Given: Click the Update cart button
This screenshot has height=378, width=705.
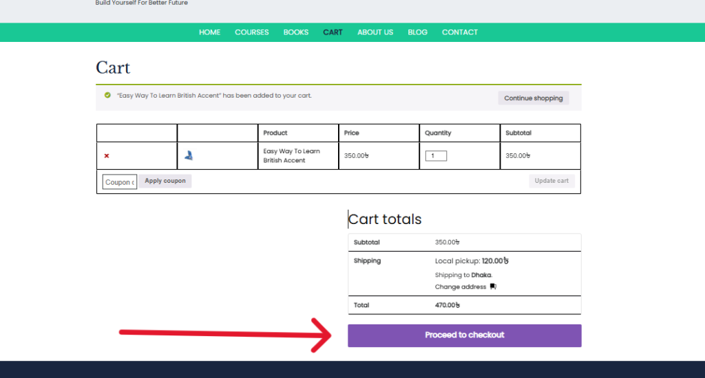Looking at the screenshot, I should [x=551, y=181].
